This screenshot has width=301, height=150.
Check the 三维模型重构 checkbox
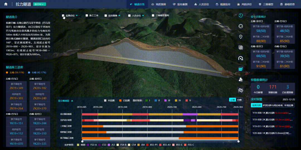pos(153,16)
